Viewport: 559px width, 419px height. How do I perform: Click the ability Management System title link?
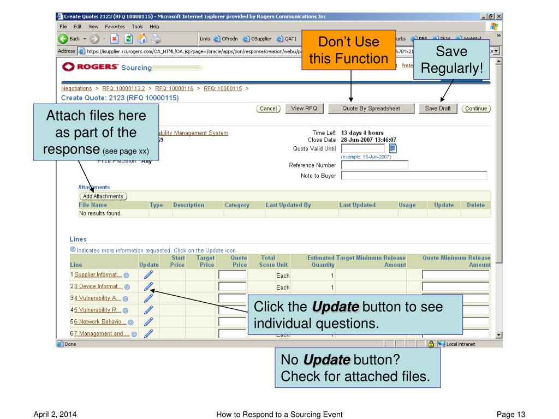[x=194, y=133]
